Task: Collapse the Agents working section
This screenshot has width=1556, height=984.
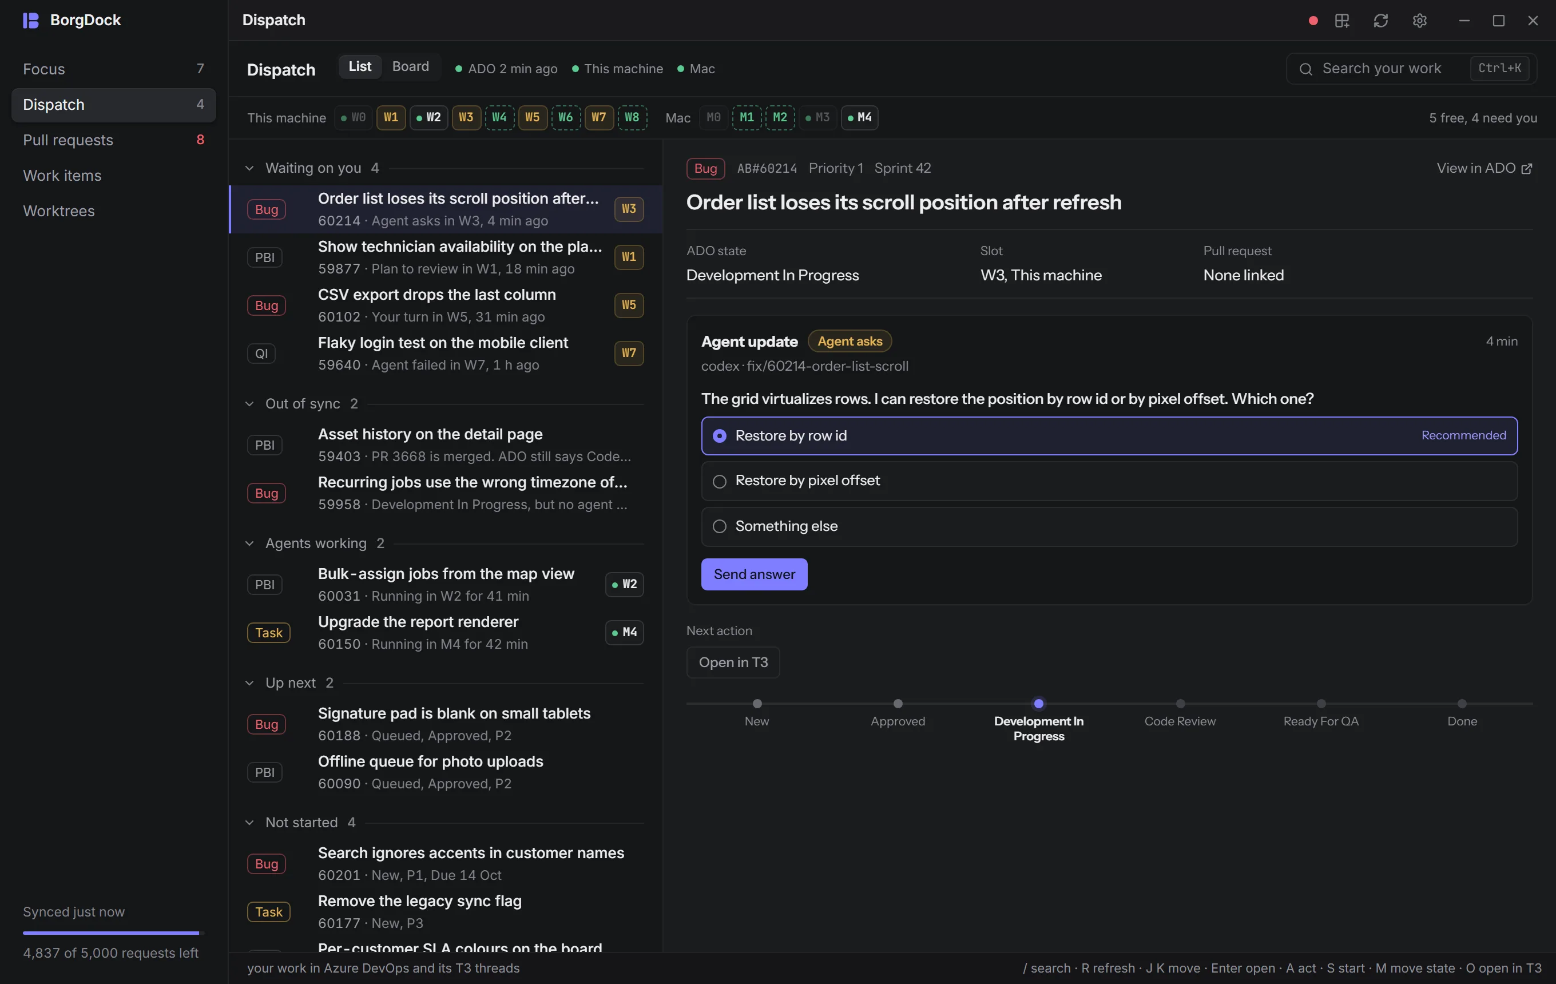Action: point(249,543)
